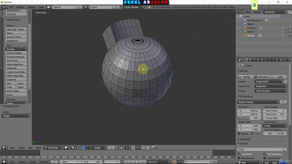Open the 24 fps frame rate dropdown

(x=275, y=126)
